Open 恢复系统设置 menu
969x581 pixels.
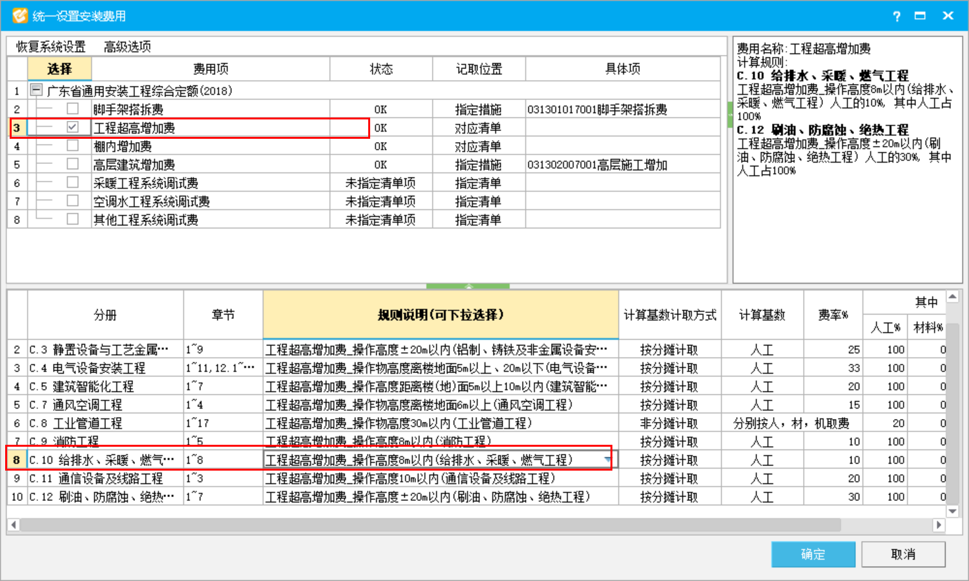click(51, 46)
